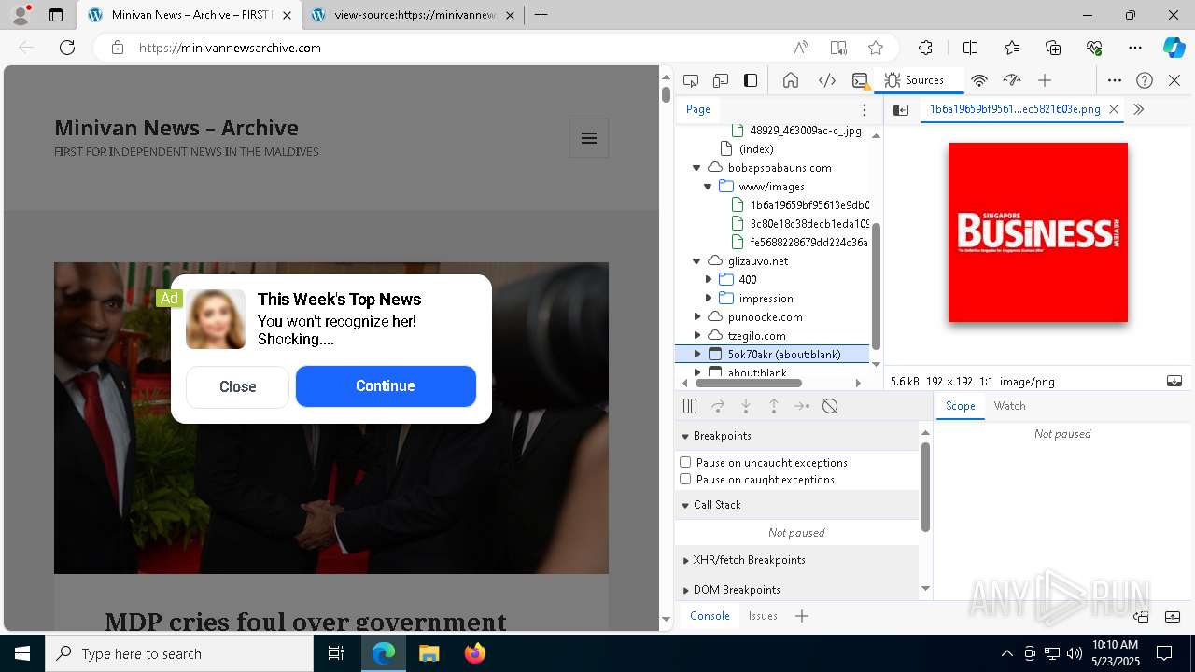Open Minivan News – Archive site title link
Image resolution: width=1195 pixels, height=672 pixels.
[176, 128]
